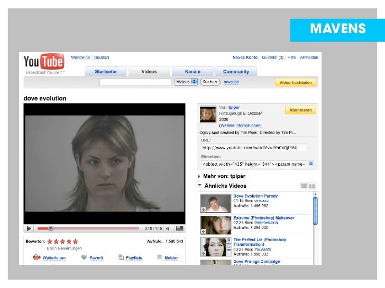Add Extreme Photoshop Makeover to quicklist

(x=204, y=232)
